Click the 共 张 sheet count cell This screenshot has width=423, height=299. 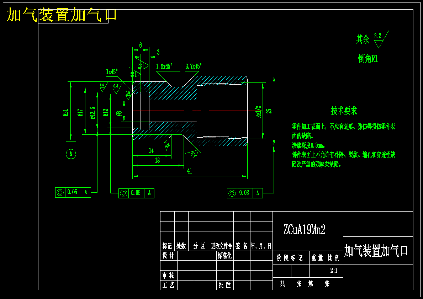point(290,284)
